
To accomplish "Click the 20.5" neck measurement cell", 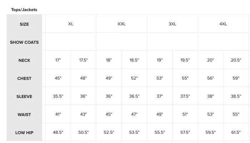I will tap(236, 60).
